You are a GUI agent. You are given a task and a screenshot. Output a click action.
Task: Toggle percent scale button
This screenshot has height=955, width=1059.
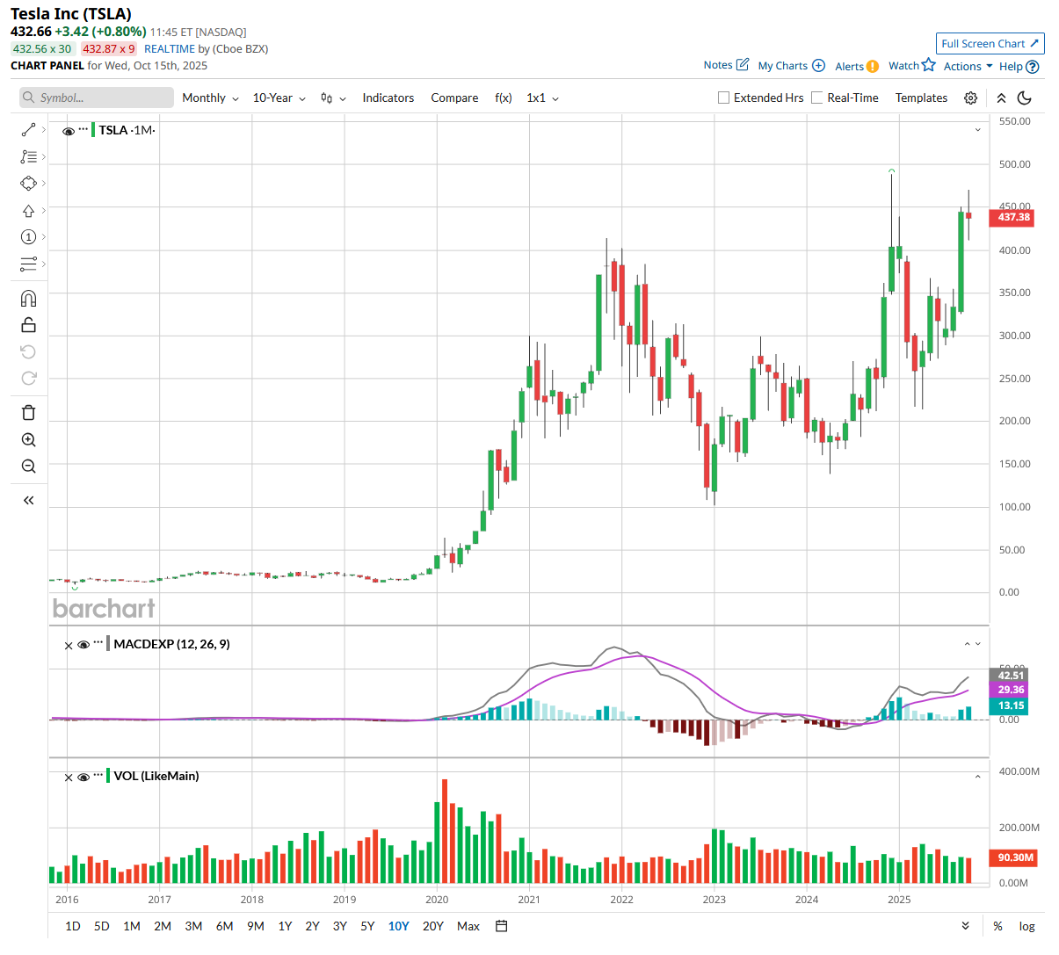click(x=997, y=926)
